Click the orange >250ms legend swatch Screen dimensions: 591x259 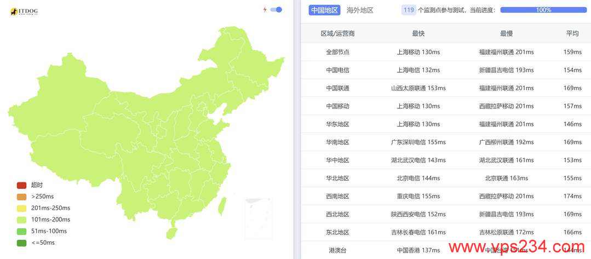21,197
